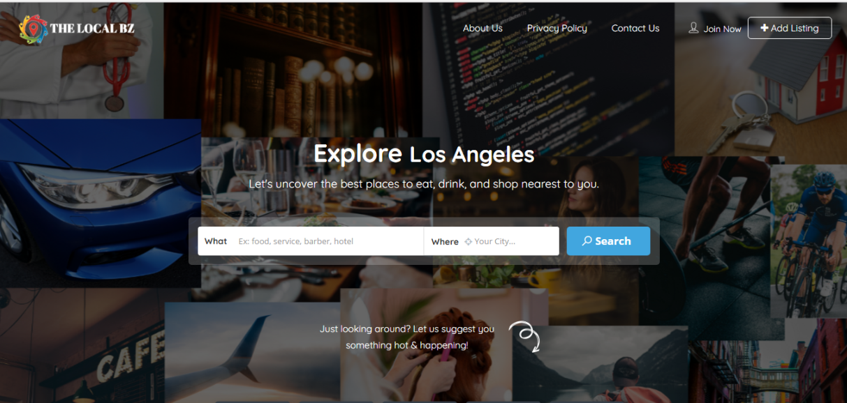Click the blue Search button
The height and width of the screenshot is (403, 847).
click(608, 241)
